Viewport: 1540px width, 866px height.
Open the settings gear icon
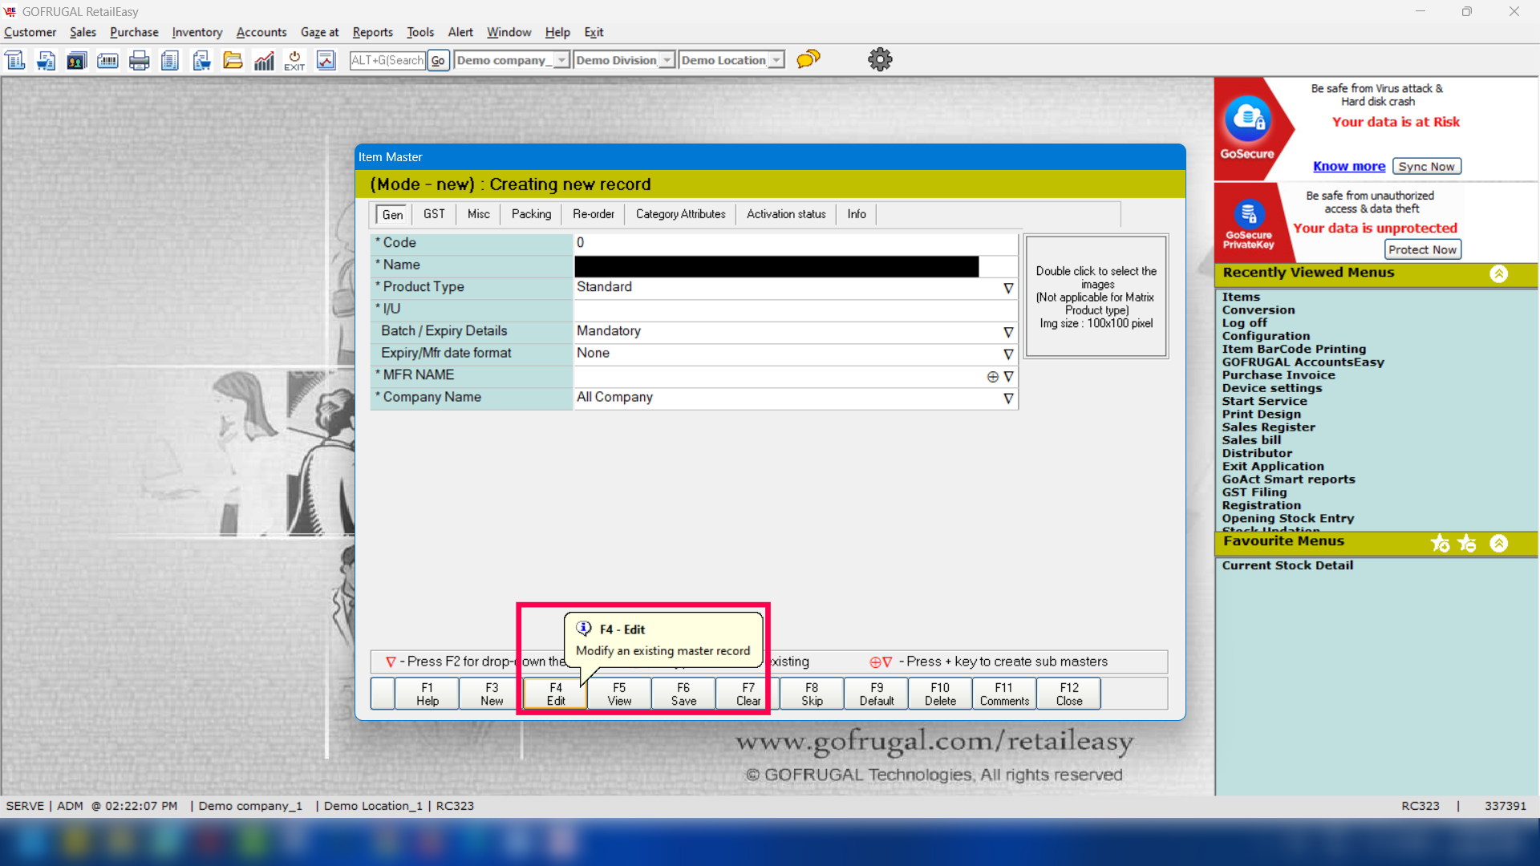point(880,59)
